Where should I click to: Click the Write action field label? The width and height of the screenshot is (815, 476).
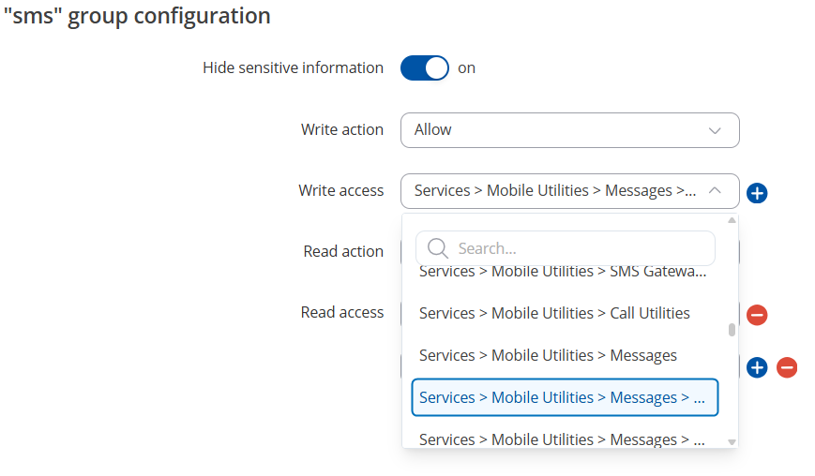pos(342,129)
